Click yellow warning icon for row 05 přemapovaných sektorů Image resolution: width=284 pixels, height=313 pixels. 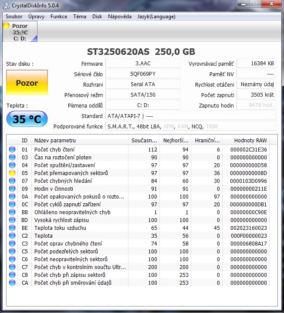12,173
